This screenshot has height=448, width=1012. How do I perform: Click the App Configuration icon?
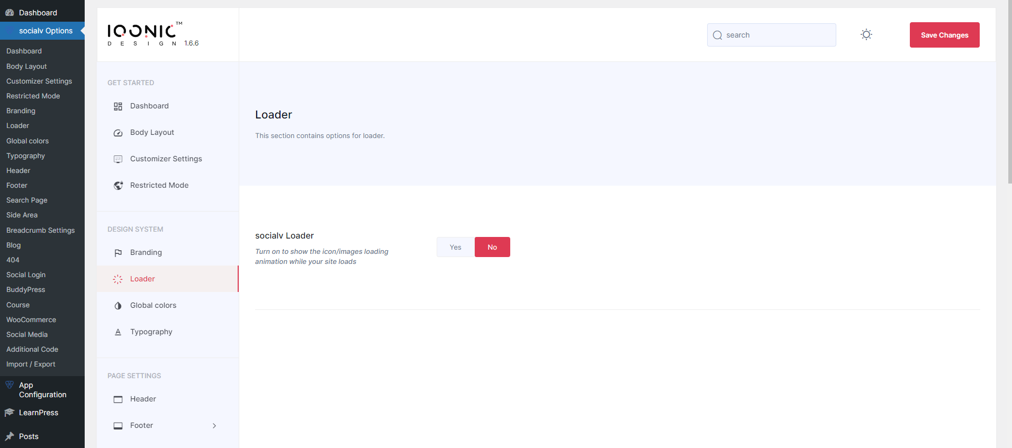(x=10, y=385)
